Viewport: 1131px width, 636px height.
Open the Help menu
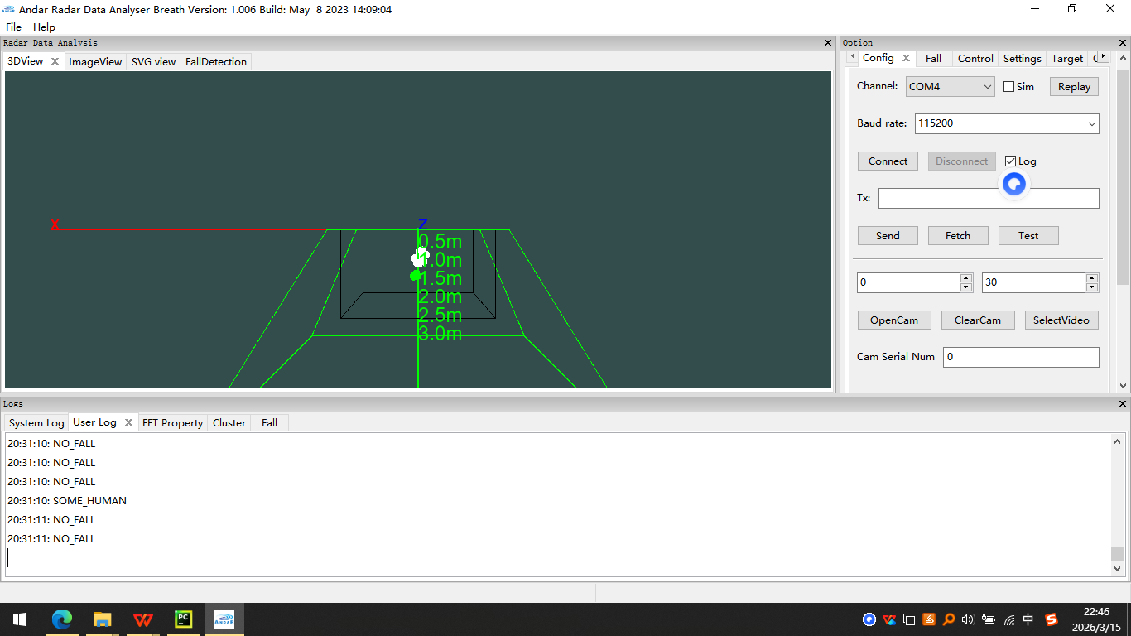pos(44,27)
